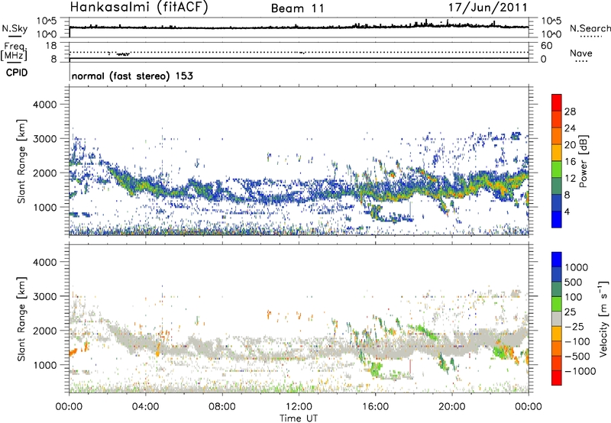Image resolution: width=611 pixels, height=423 pixels.
Task: Click the '04:00' time axis label
Action: tap(146, 407)
